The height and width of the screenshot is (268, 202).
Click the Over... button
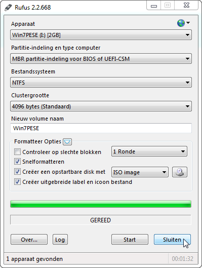(x=29, y=240)
